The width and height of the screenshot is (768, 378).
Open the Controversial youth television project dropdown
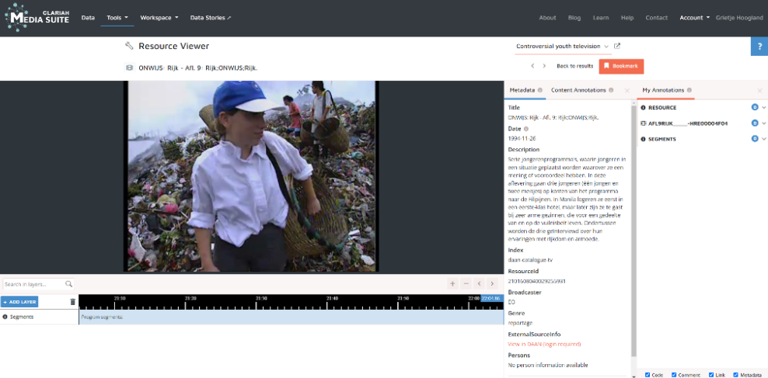(x=563, y=47)
